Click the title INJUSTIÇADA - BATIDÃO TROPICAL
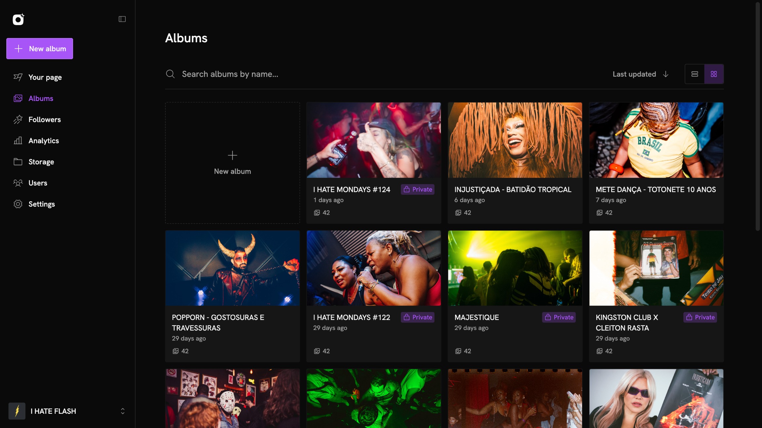This screenshot has width=762, height=428. click(x=513, y=190)
